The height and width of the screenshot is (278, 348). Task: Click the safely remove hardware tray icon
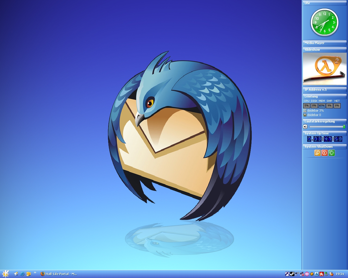pyautogui.click(x=326, y=274)
